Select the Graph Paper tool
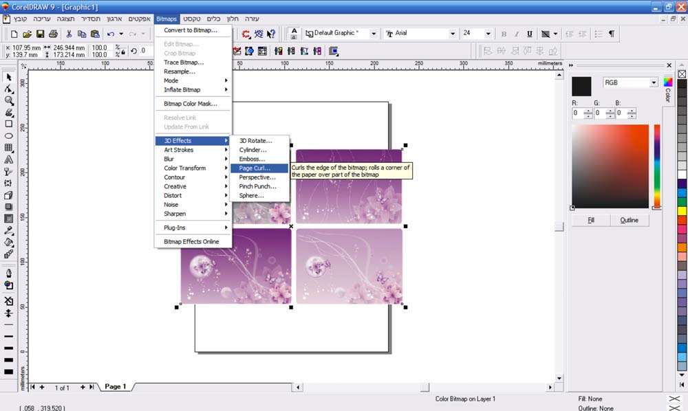Image resolution: width=688 pixels, height=411 pixels. pos(8,148)
